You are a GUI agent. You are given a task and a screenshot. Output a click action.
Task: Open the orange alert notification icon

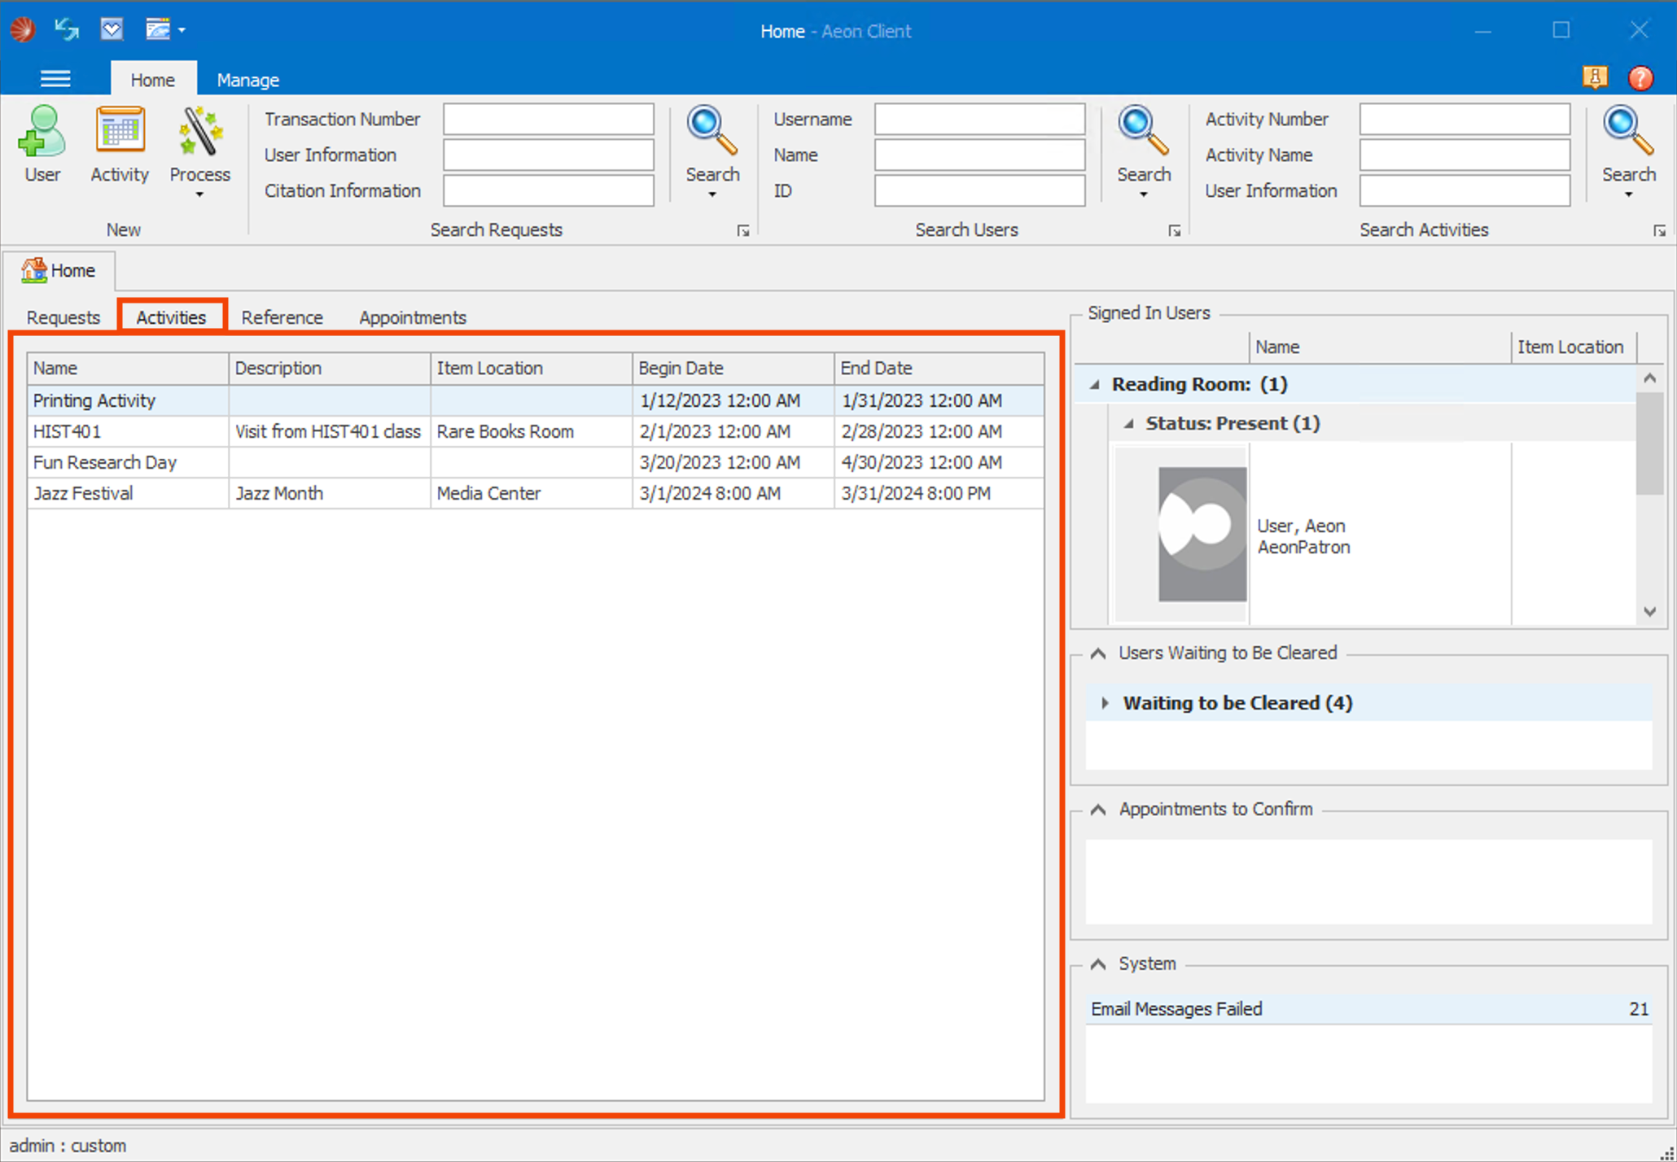(x=1594, y=78)
